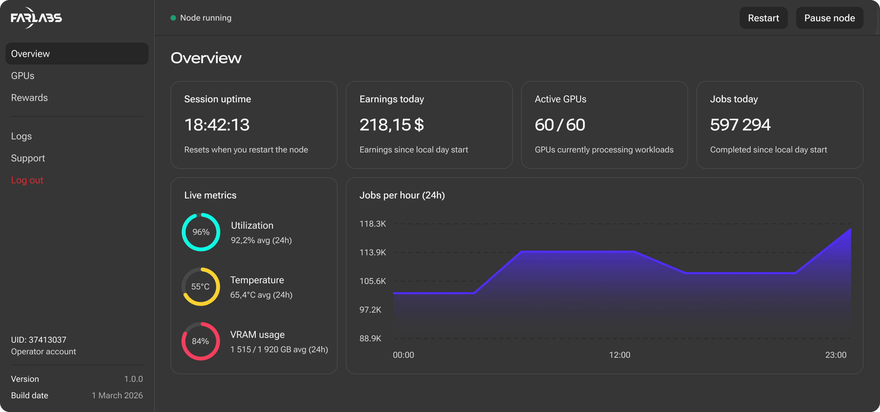Image resolution: width=880 pixels, height=412 pixels.
Task: Log out of the operator account
Action: pos(27,180)
